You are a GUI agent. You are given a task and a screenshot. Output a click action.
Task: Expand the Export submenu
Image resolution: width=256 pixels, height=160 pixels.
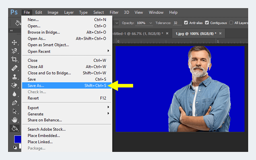[x=108, y=107]
